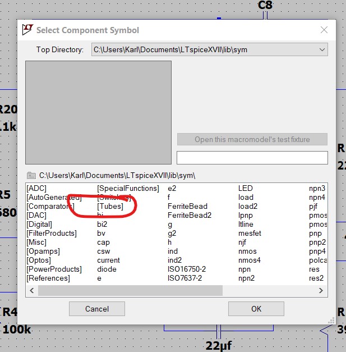Viewport: 346px width, 352px height.
Task: Select the f component
Action: (169, 197)
